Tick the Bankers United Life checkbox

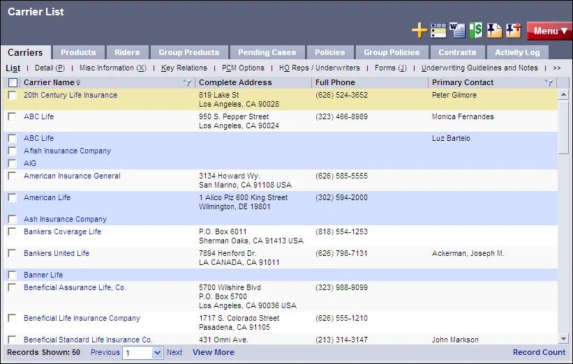click(12, 253)
